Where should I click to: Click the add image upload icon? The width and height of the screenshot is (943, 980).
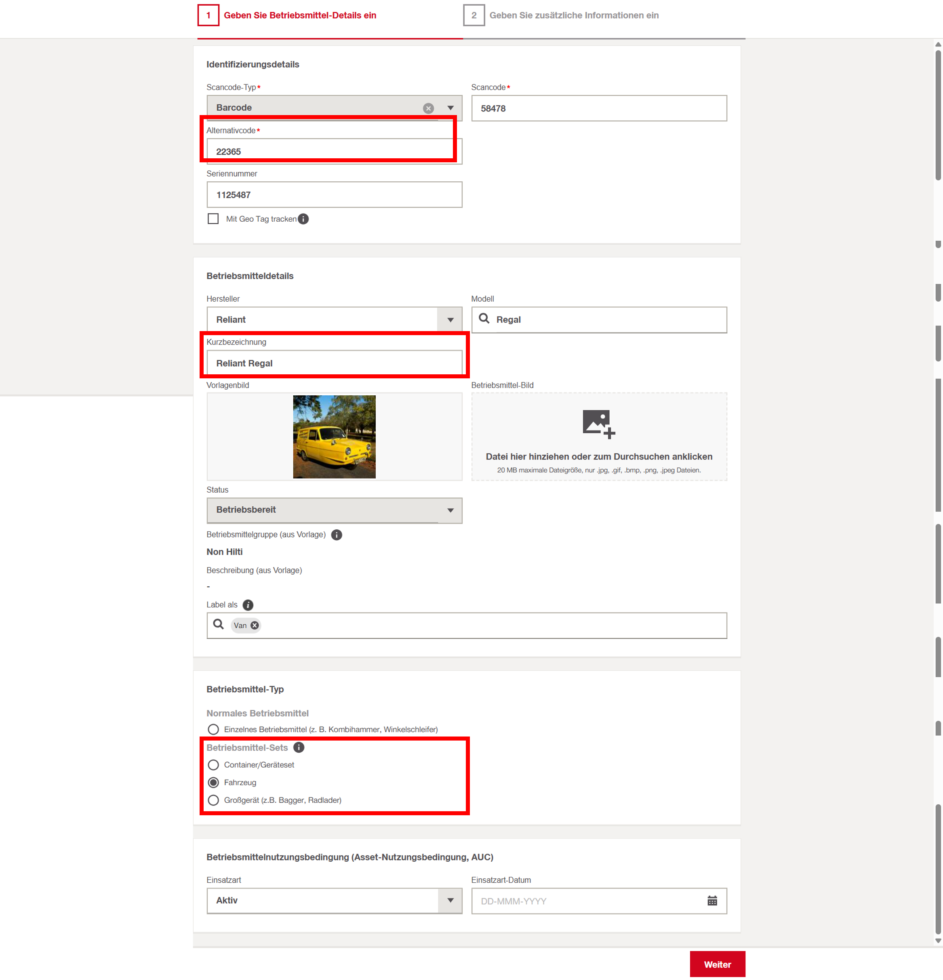598,424
